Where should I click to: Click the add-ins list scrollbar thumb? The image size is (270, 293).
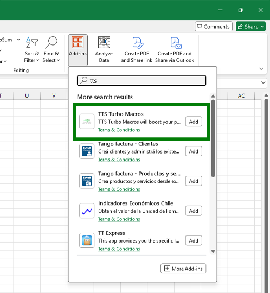[213, 138]
